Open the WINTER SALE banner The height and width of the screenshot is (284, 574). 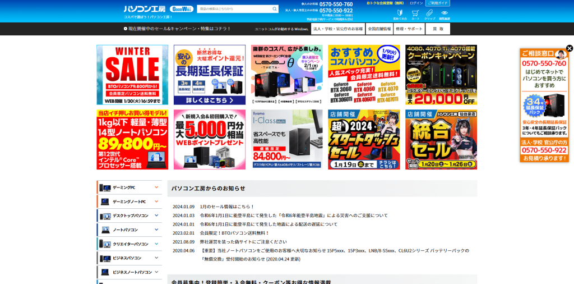click(x=132, y=75)
